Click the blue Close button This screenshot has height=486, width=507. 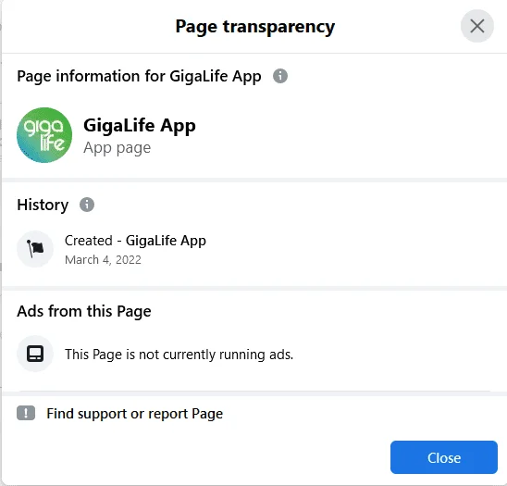click(444, 457)
